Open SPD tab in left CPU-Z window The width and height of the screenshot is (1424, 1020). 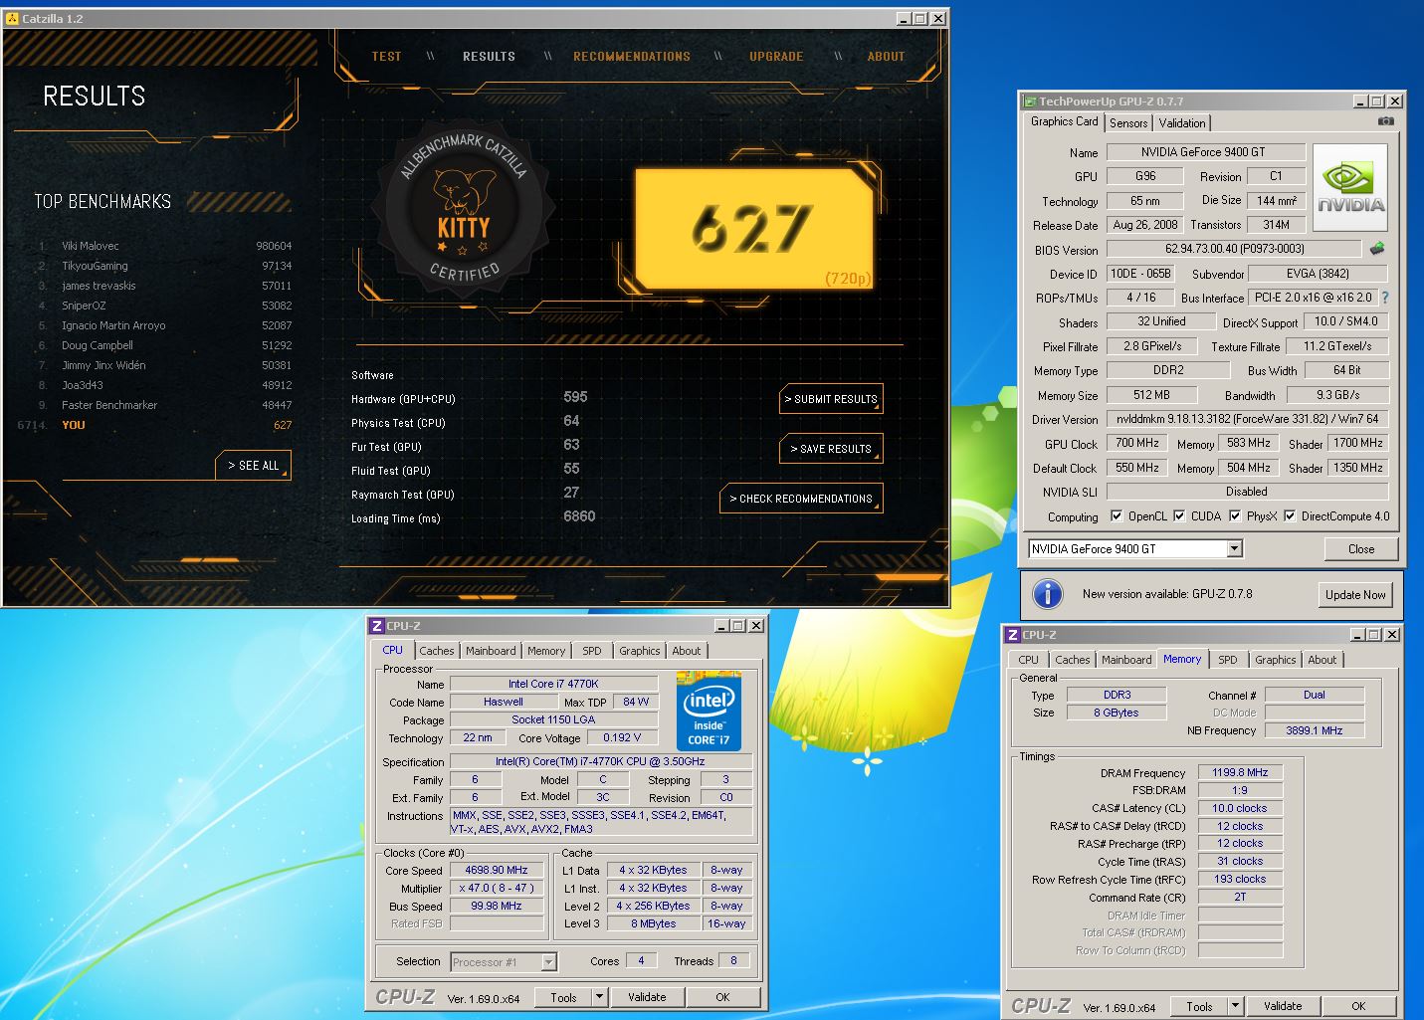point(592,651)
